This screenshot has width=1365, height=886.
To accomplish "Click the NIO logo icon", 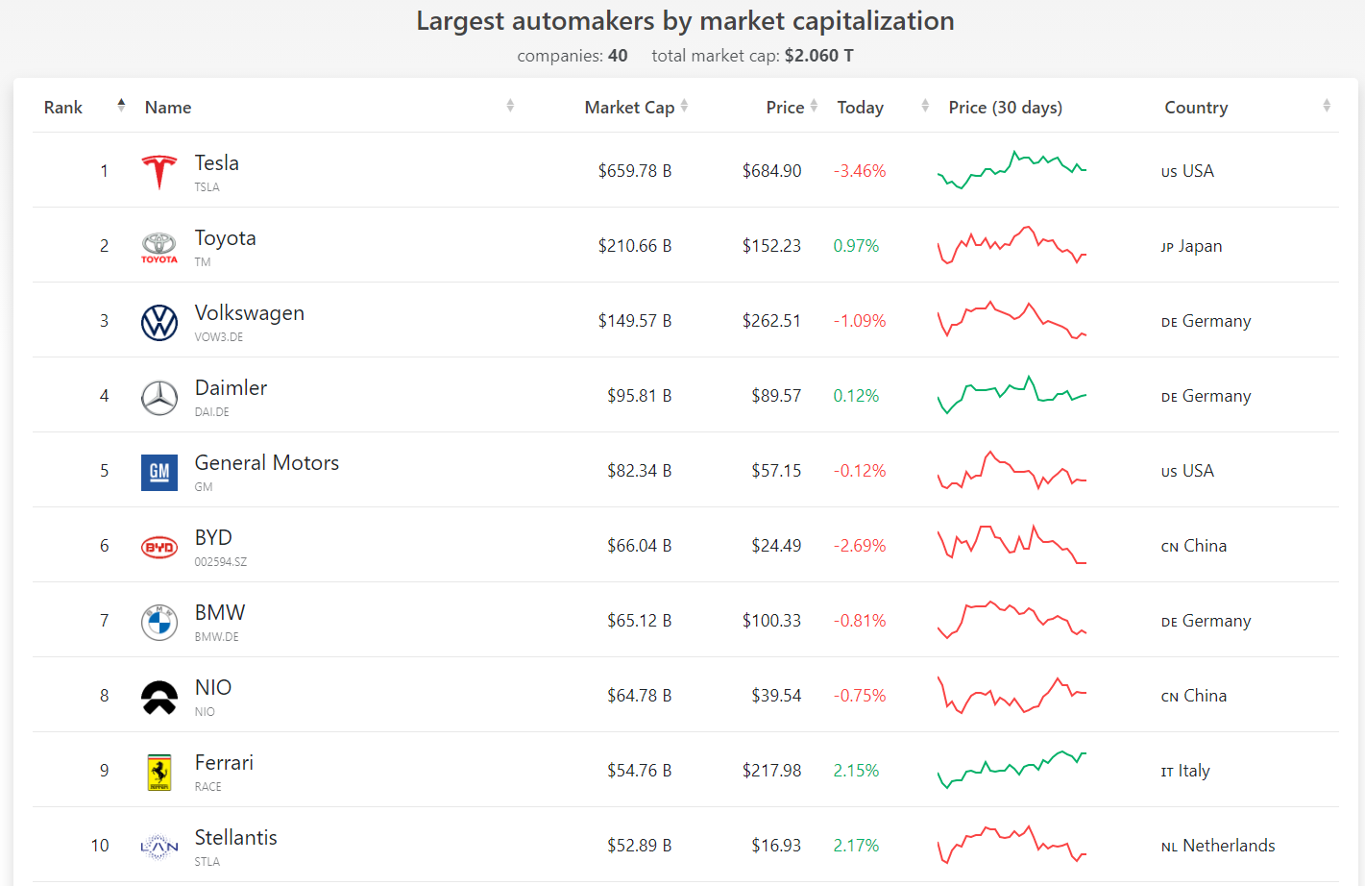I will point(159,698).
